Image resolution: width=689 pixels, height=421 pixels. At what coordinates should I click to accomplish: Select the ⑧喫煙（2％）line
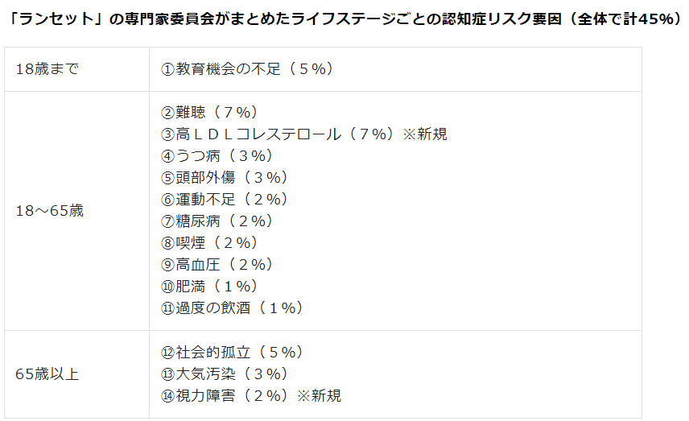(x=209, y=243)
